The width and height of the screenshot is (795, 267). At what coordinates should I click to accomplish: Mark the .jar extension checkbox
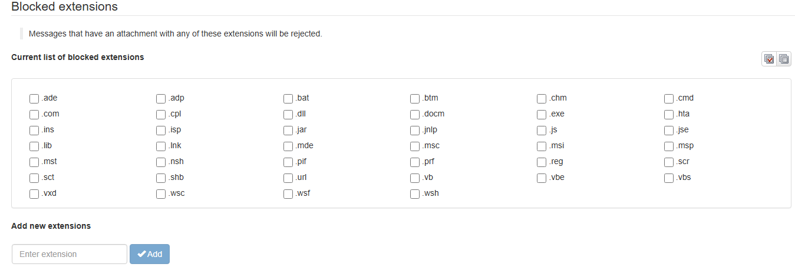point(288,130)
